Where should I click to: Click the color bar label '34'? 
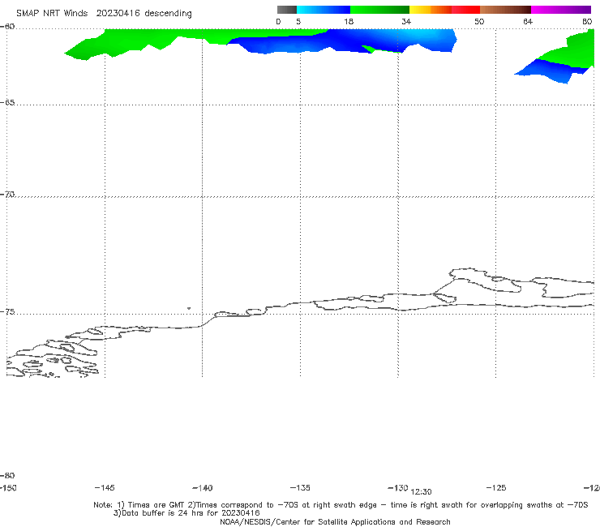(406, 21)
